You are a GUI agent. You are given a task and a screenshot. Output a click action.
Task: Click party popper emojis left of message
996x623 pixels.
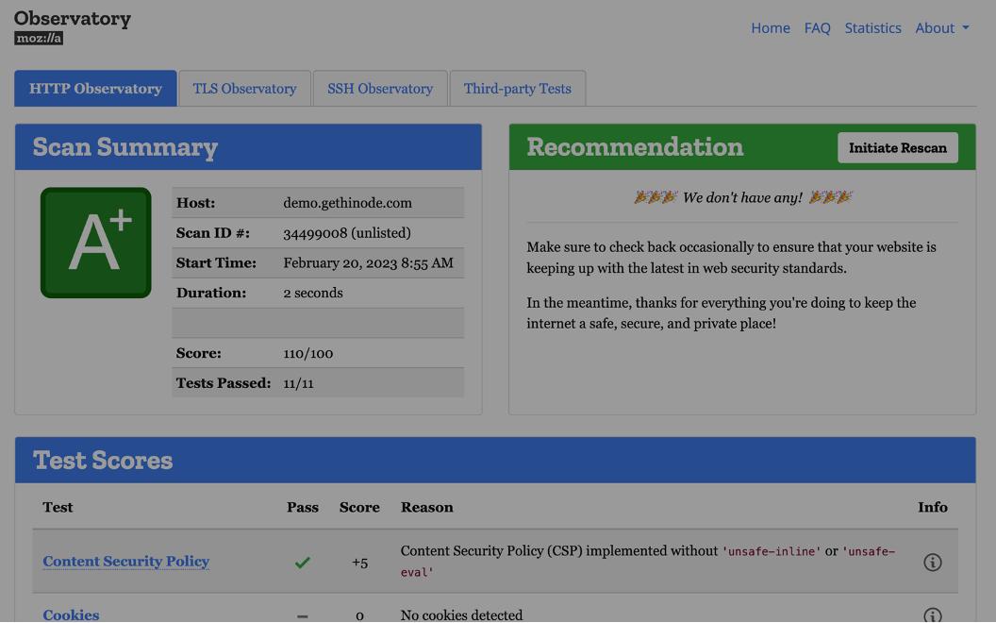point(655,197)
